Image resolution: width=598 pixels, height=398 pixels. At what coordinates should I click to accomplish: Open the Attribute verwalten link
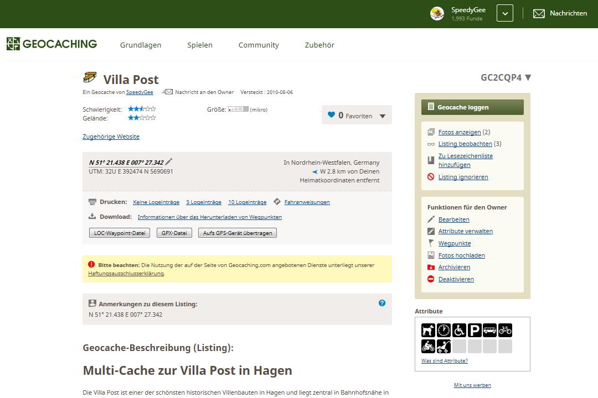[465, 231]
